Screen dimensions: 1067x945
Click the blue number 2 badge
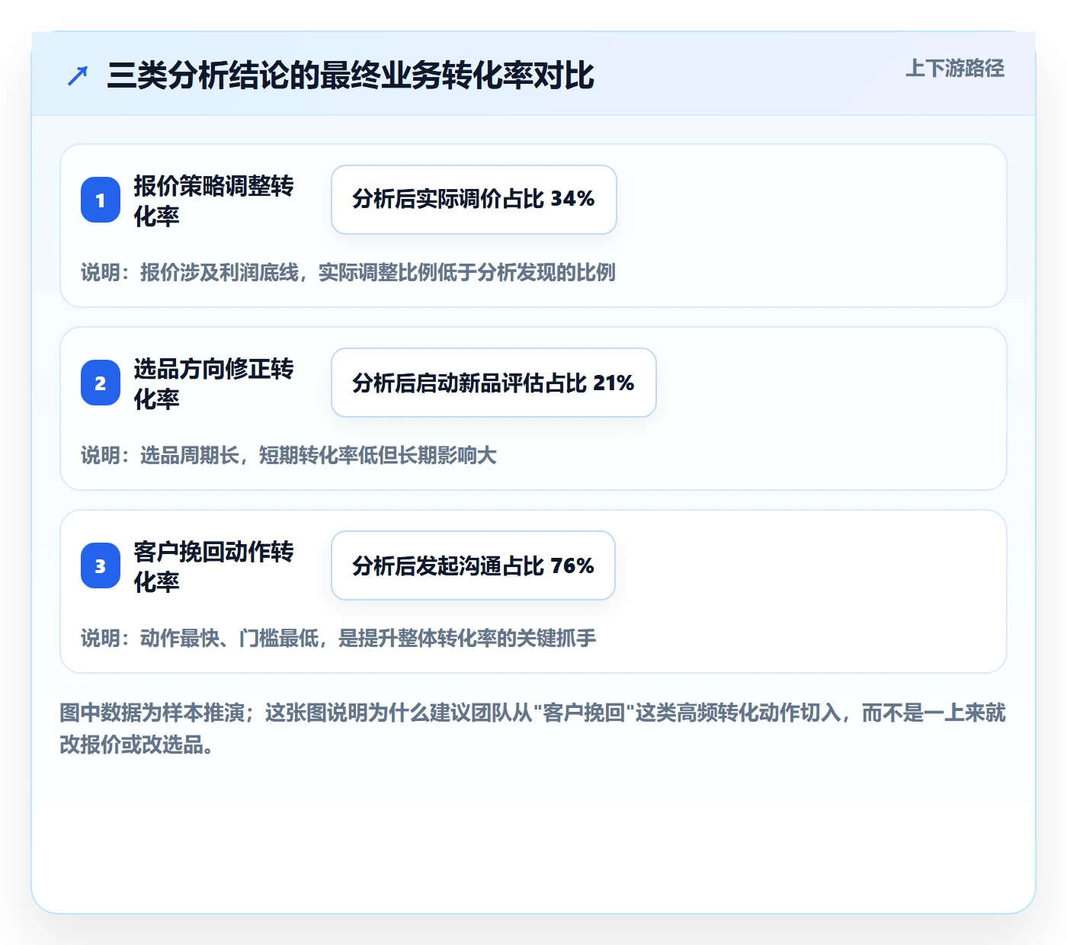click(x=101, y=383)
